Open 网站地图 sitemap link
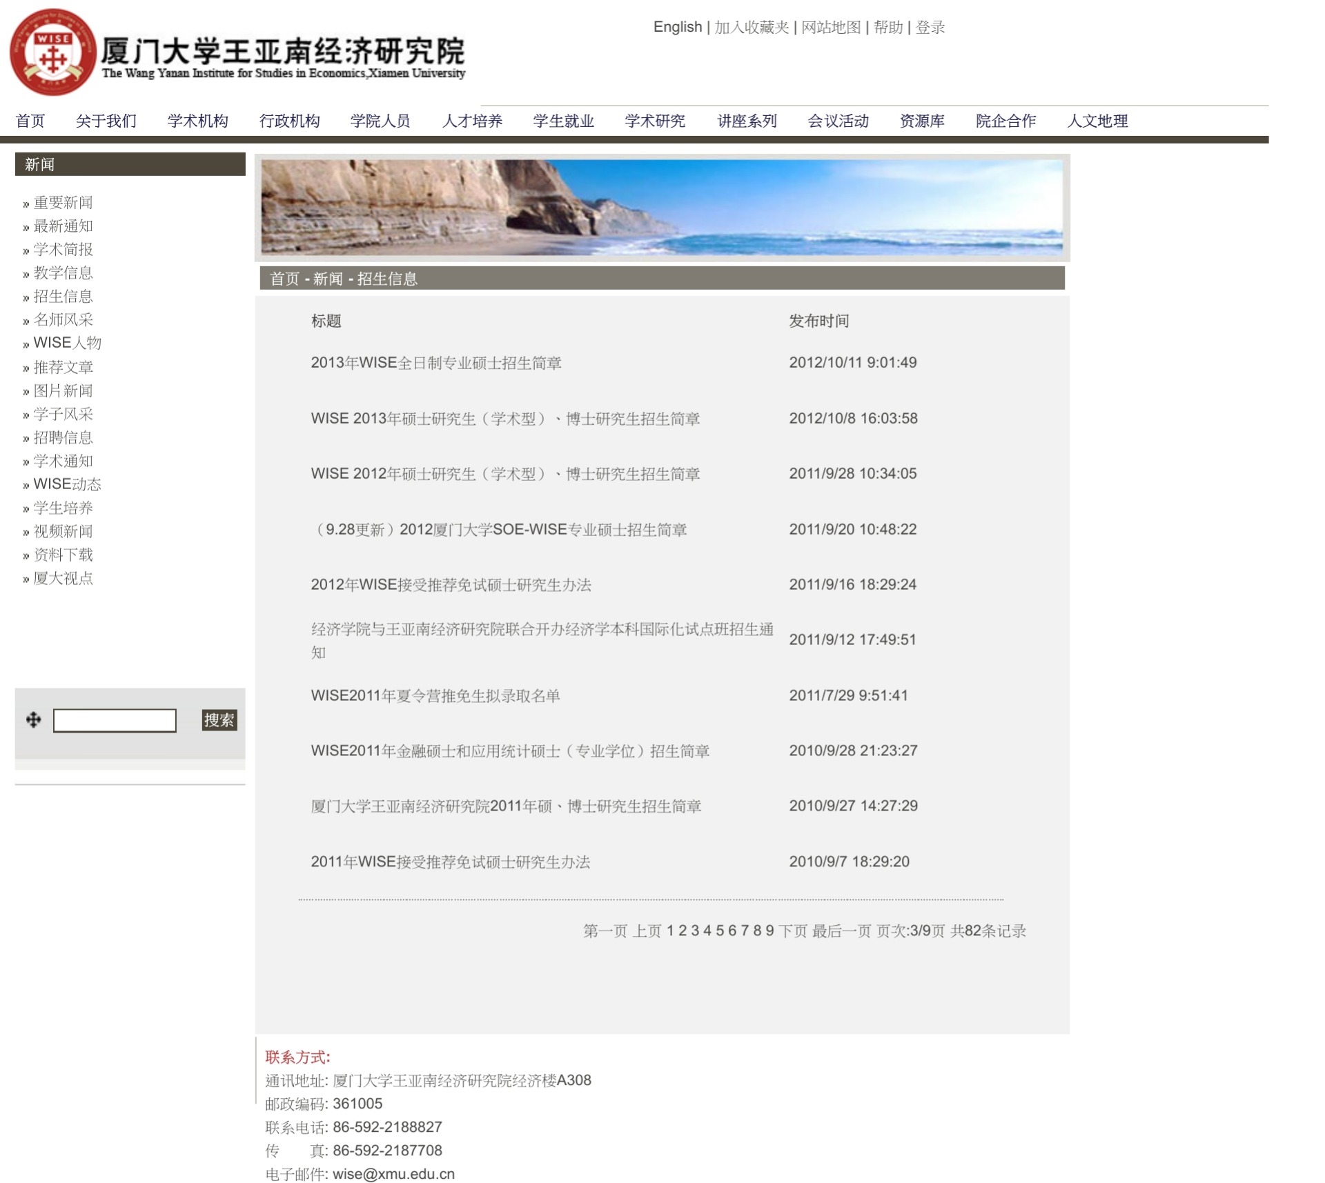The height and width of the screenshot is (1183, 1325). 831,27
